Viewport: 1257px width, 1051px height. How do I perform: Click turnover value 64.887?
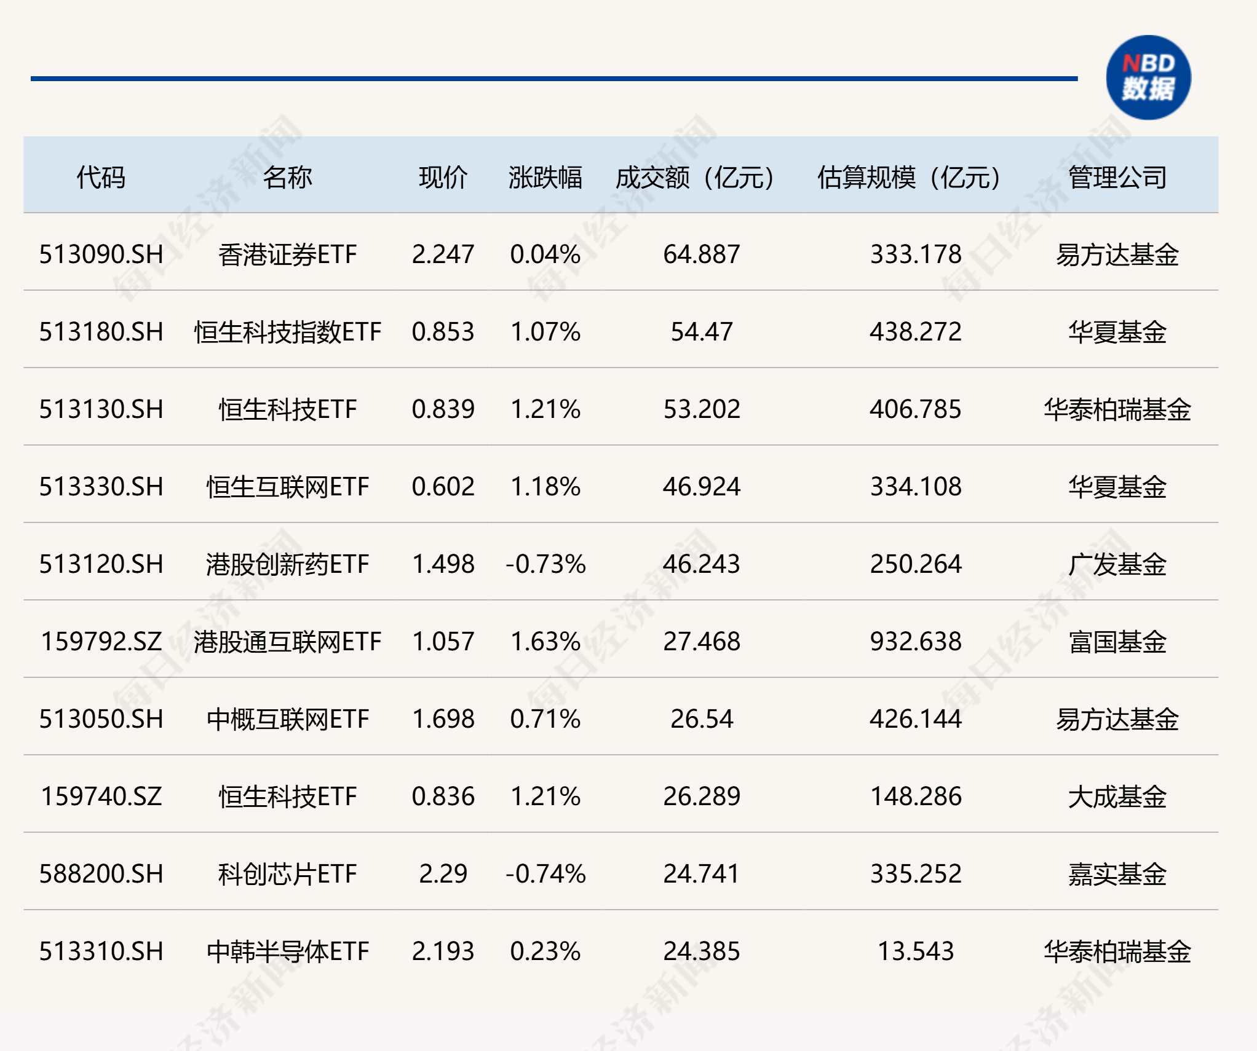[x=701, y=254]
